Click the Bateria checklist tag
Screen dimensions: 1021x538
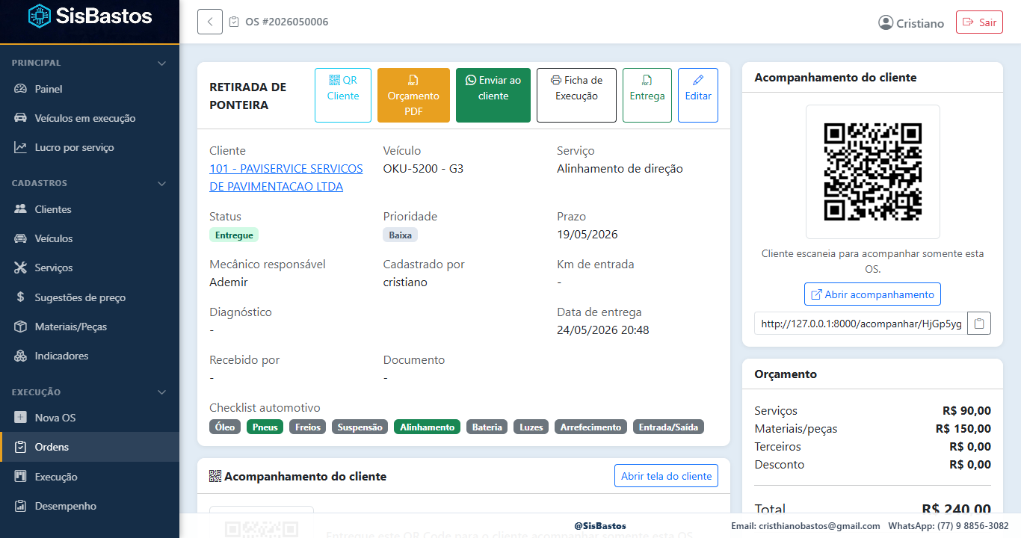click(x=487, y=427)
